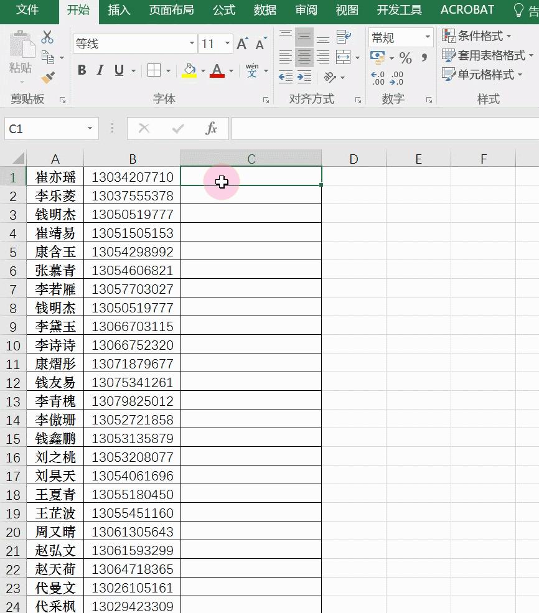Expand the fill color dropdown arrow
Image resolution: width=539 pixels, height=613 pixels.
[x=203, y=71]
